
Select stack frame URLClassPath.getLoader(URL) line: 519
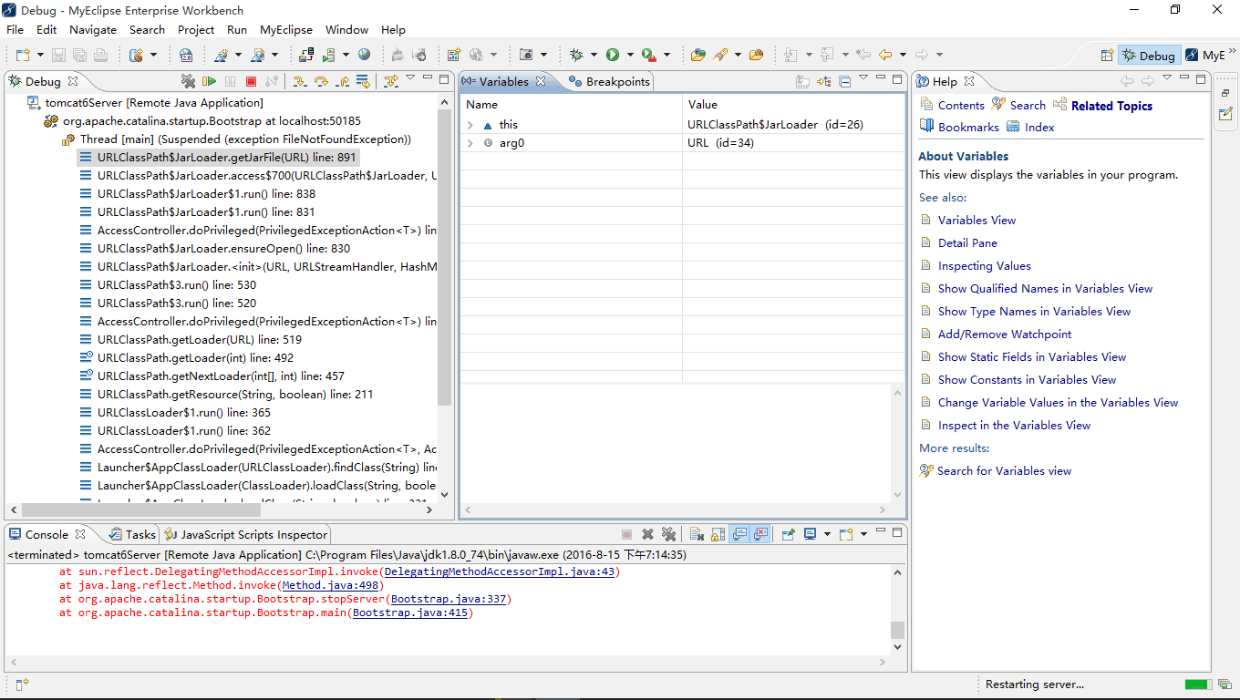pos(199,339)
